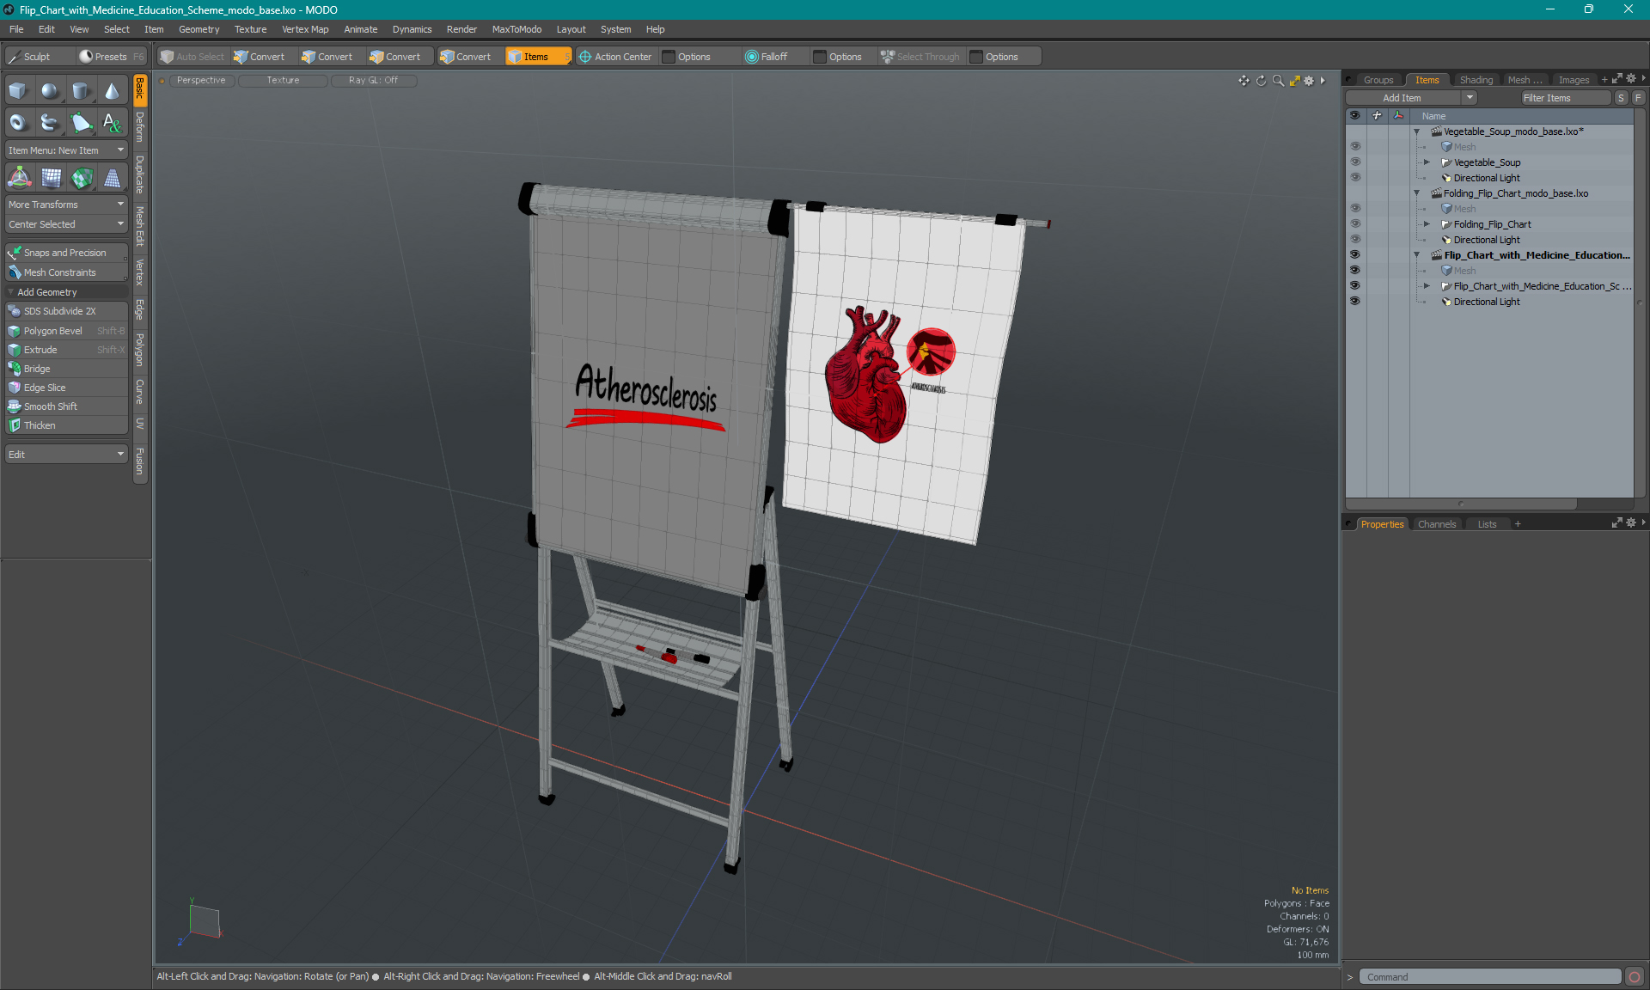
Task: Click the Select Through icon
Action: point(885,57)
